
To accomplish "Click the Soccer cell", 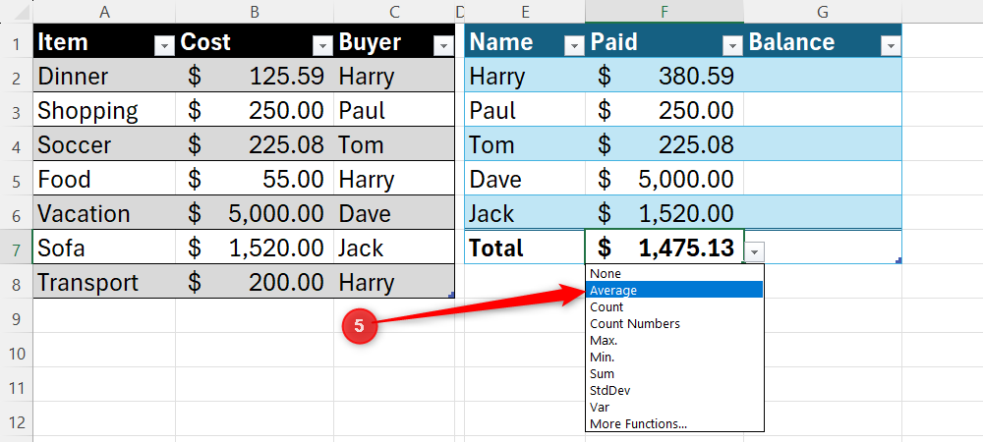I will click(x=104, y=144).
